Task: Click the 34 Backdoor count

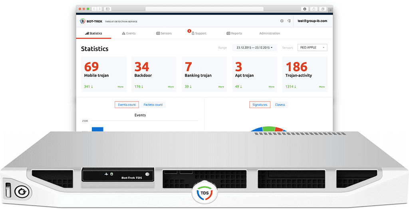Action: pyautogui.click(x=142, y=67)
